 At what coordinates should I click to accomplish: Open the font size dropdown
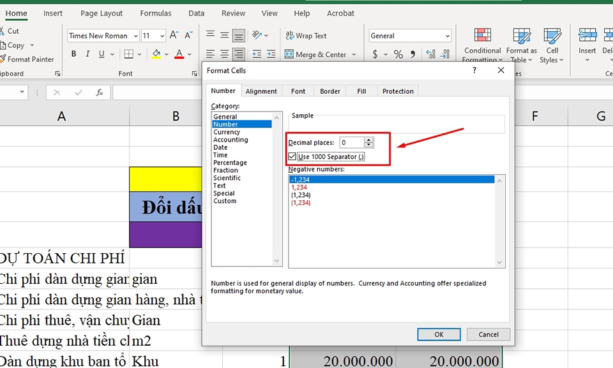pos(162,36)
